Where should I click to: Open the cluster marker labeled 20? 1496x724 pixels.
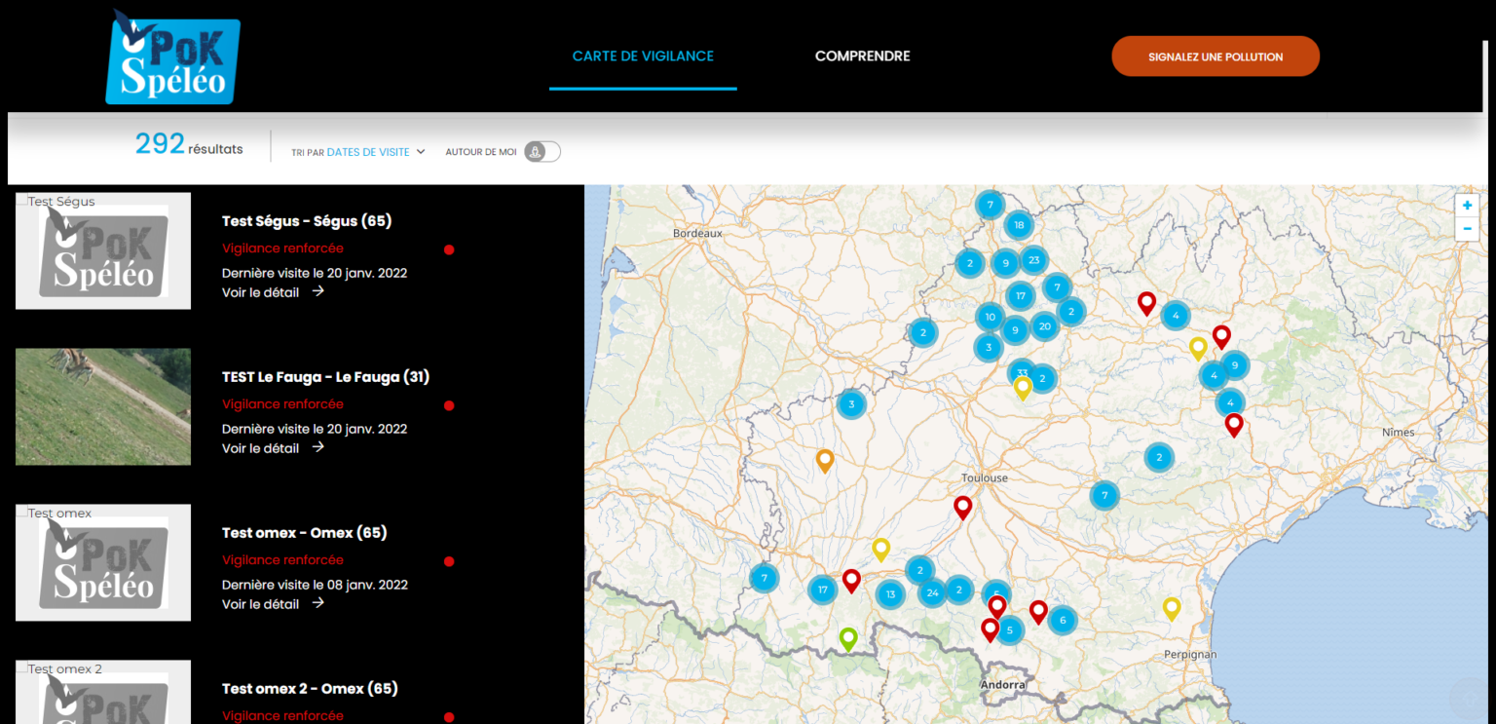[x=1044, y=326]
